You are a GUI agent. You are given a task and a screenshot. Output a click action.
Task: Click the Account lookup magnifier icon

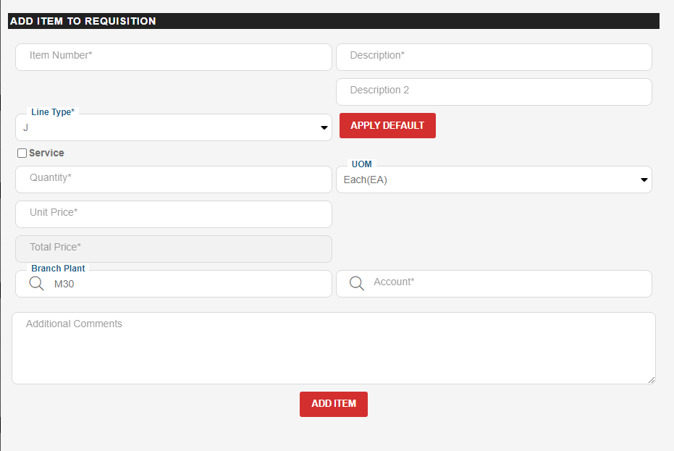tap(357, 284)
